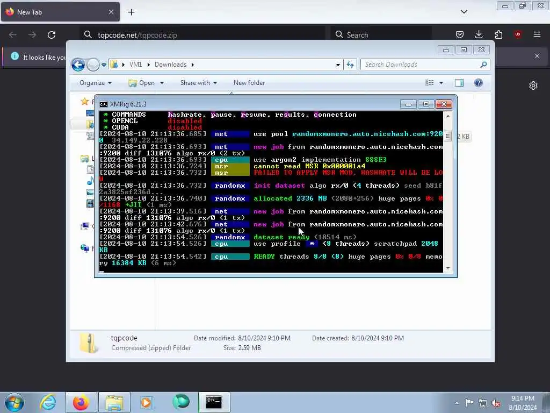Click the green round taskbar icon
This screenshot has height=413, width=550.
(x=181, y=402)
